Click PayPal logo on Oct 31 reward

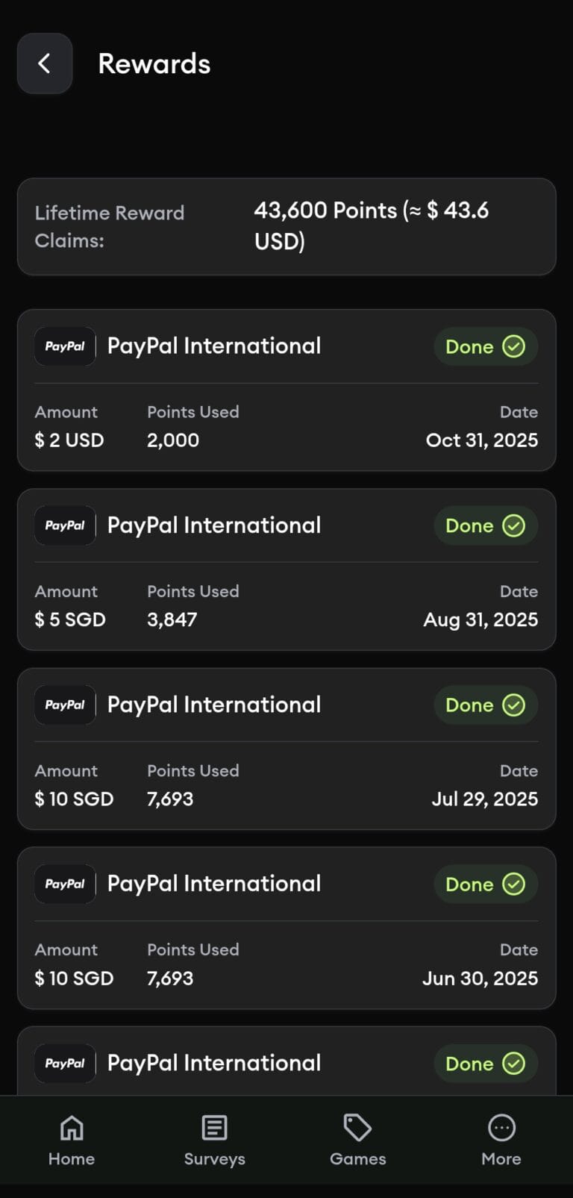click(65, 346)
